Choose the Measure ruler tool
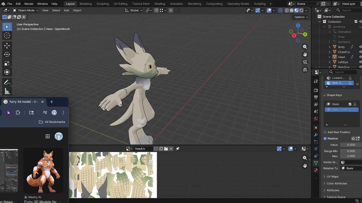This screenshot has height=203, width=362. [x=7, y=91]
